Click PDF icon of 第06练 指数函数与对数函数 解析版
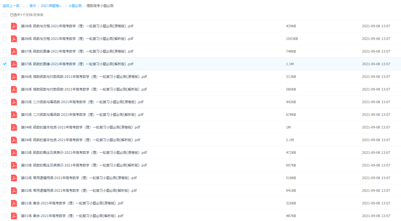This screenshot has width=401, height=221. click(x=14, y=89)
